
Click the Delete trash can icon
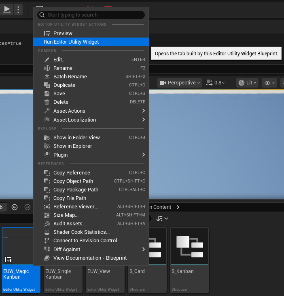(47, 102)
